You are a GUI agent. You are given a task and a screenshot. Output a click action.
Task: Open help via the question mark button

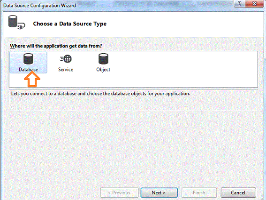[x=240, y=4]
